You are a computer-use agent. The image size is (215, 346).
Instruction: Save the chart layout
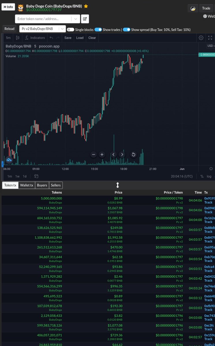[x=68, y=38]
